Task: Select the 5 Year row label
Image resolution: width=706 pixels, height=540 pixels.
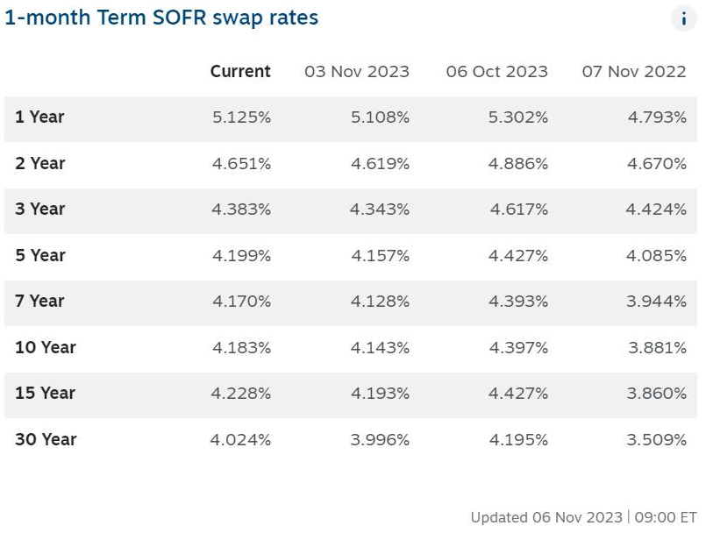Action: 40,255
